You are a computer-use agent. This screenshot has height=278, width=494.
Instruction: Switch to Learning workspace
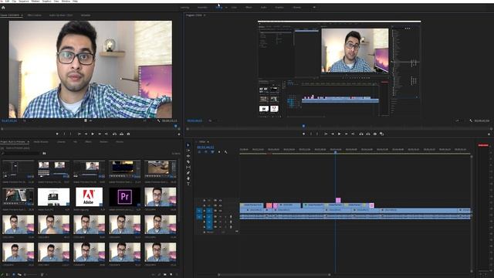pos(185,7)
